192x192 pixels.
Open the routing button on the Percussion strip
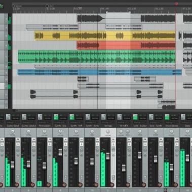point(47,118)
